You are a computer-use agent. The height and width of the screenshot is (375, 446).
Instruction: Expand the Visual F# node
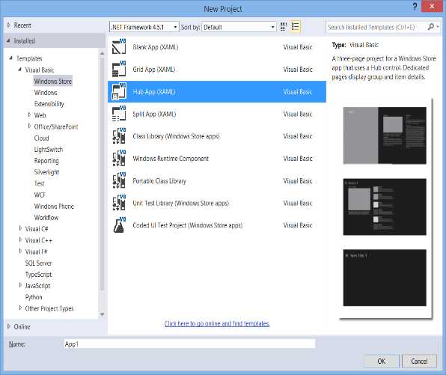pyautogui.click(x=20, y=251)
